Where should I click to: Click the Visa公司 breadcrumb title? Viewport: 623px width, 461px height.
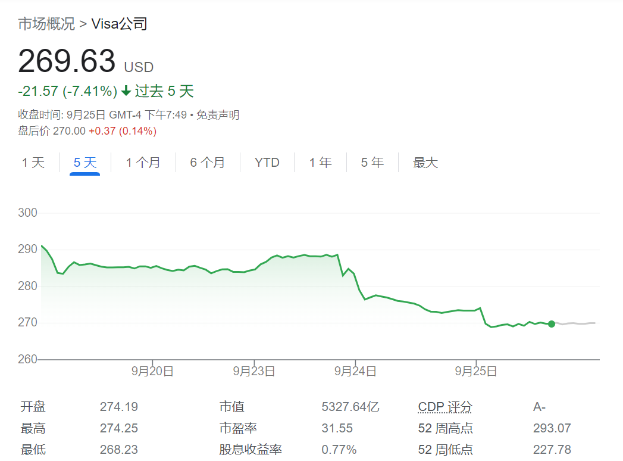coord(119,24)
